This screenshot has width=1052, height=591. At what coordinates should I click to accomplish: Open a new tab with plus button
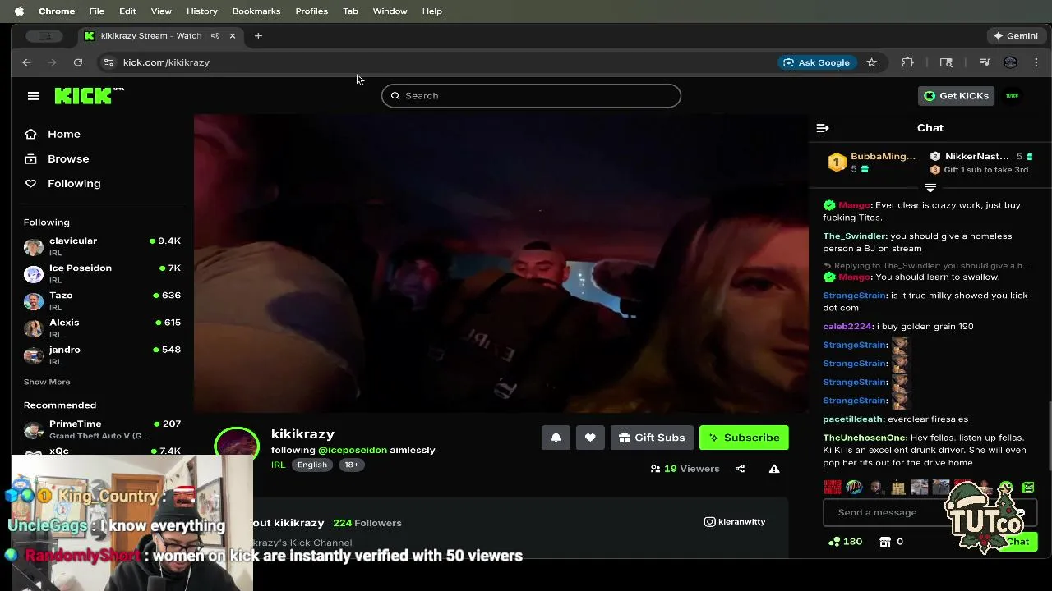(258, 36)
